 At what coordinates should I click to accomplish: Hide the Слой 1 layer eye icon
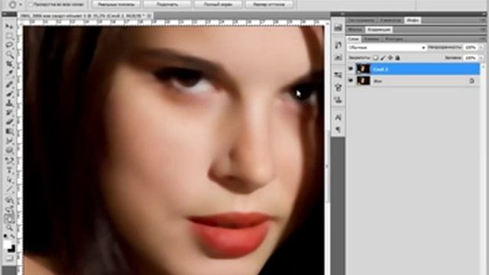click(x=351, y=69)
